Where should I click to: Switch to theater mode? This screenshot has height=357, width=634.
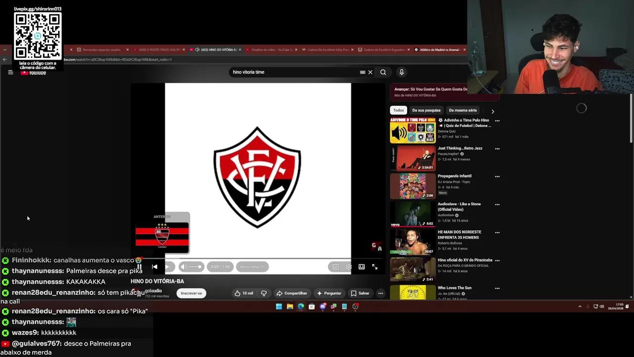click(362, 267)
